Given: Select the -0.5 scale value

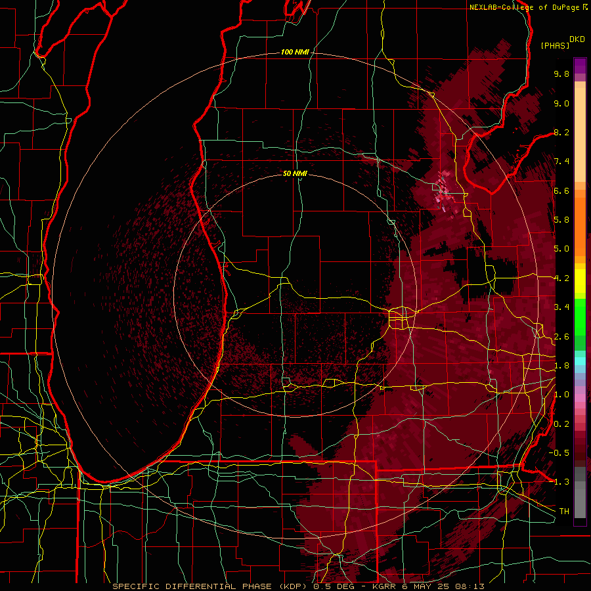Looking at the screenshot, I should [x=559, y=453].
